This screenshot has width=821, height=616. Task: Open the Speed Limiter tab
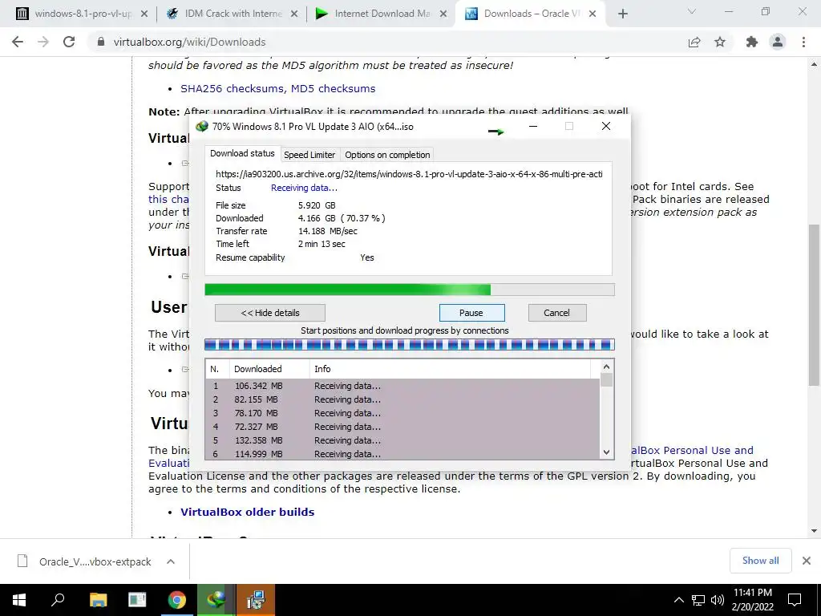pyautogui.click(x=309, y=155)
